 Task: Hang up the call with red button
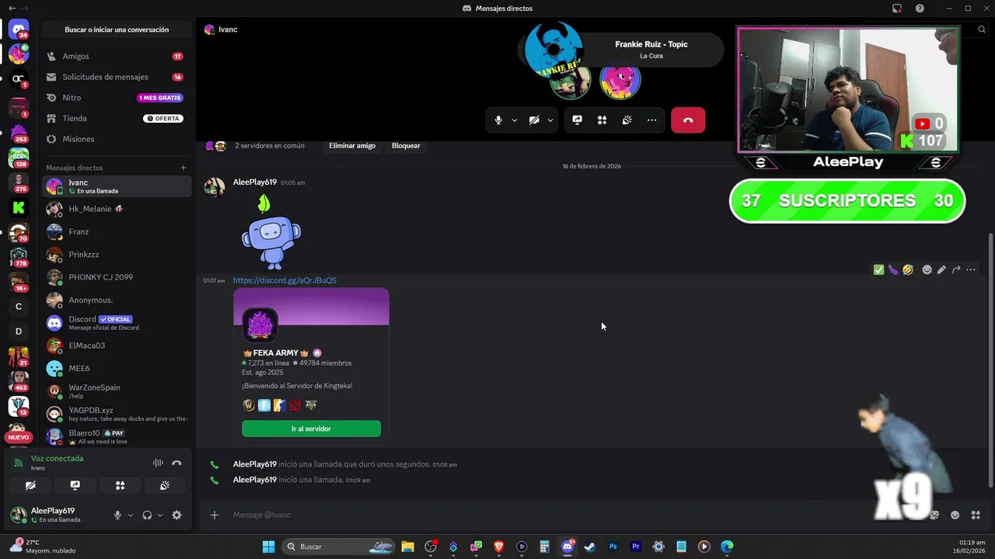pos(688,120)
